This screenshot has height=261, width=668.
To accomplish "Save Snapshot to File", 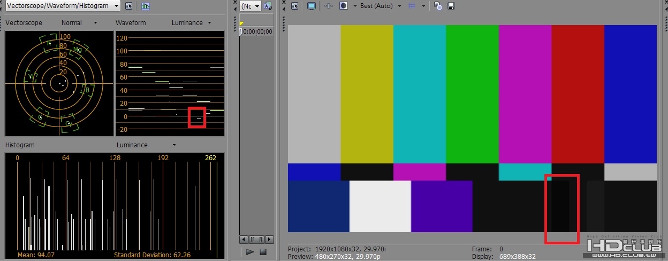I will coord(451,6).
